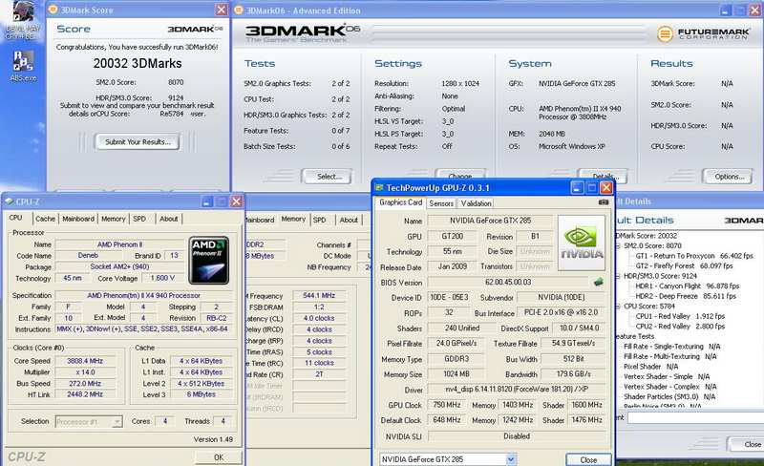This screenshot has width=764, height=466.
Task: Click the NVIDIA logo in GPU-Z
Action: click(x=582, y=243)
